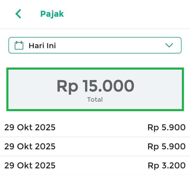
Task: Open the second 29 Okt 2025 entry
Action: [30, 146]
